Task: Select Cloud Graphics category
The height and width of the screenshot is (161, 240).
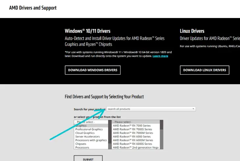Action: (x=91, y=133)
